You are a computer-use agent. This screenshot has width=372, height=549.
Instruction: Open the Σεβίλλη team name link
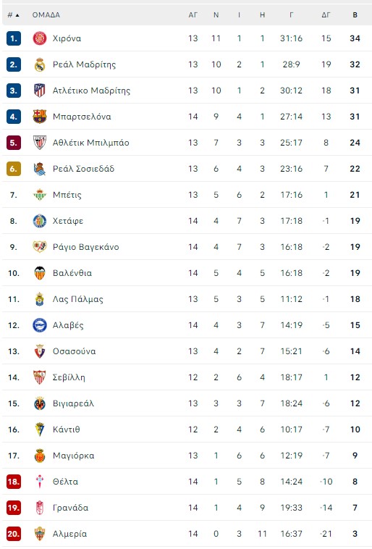[69, 377]
